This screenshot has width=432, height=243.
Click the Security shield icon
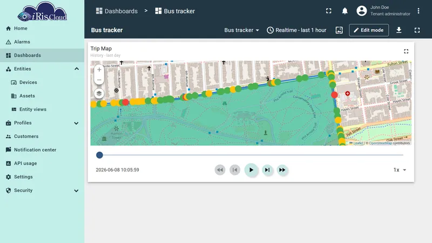[x=9, y=191]
